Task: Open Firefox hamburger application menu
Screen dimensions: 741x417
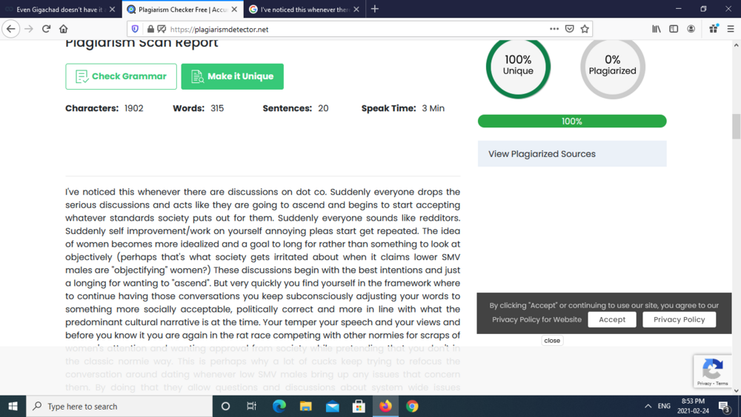Action: [x=731, y=29]
